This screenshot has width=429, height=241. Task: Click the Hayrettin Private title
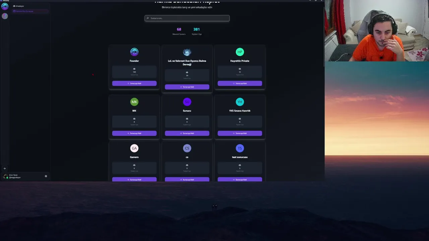click(240, 61)
